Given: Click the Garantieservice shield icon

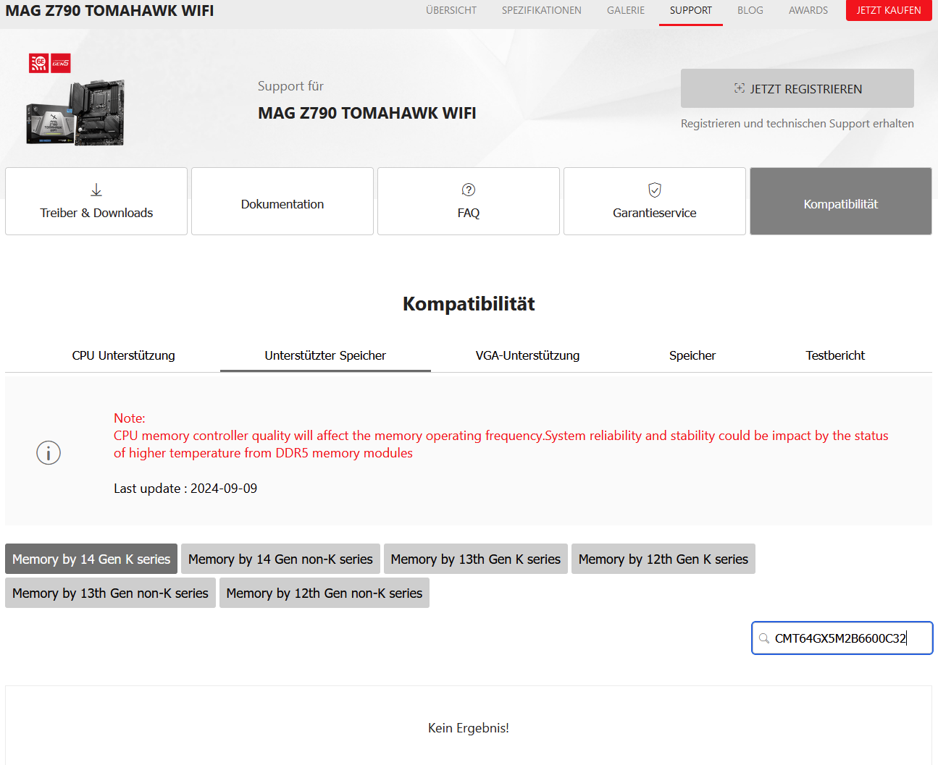Looking at the screenshot, I should (x=655, y=190).
